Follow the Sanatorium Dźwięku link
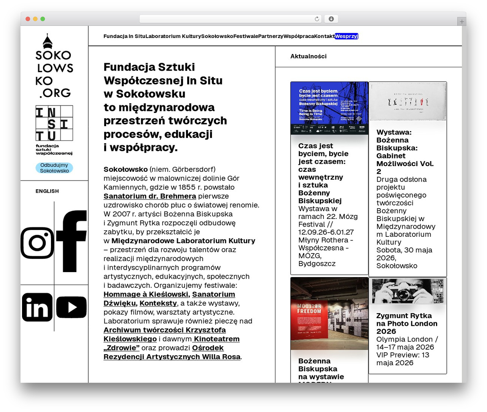487x412 pixels. point(169,299)
